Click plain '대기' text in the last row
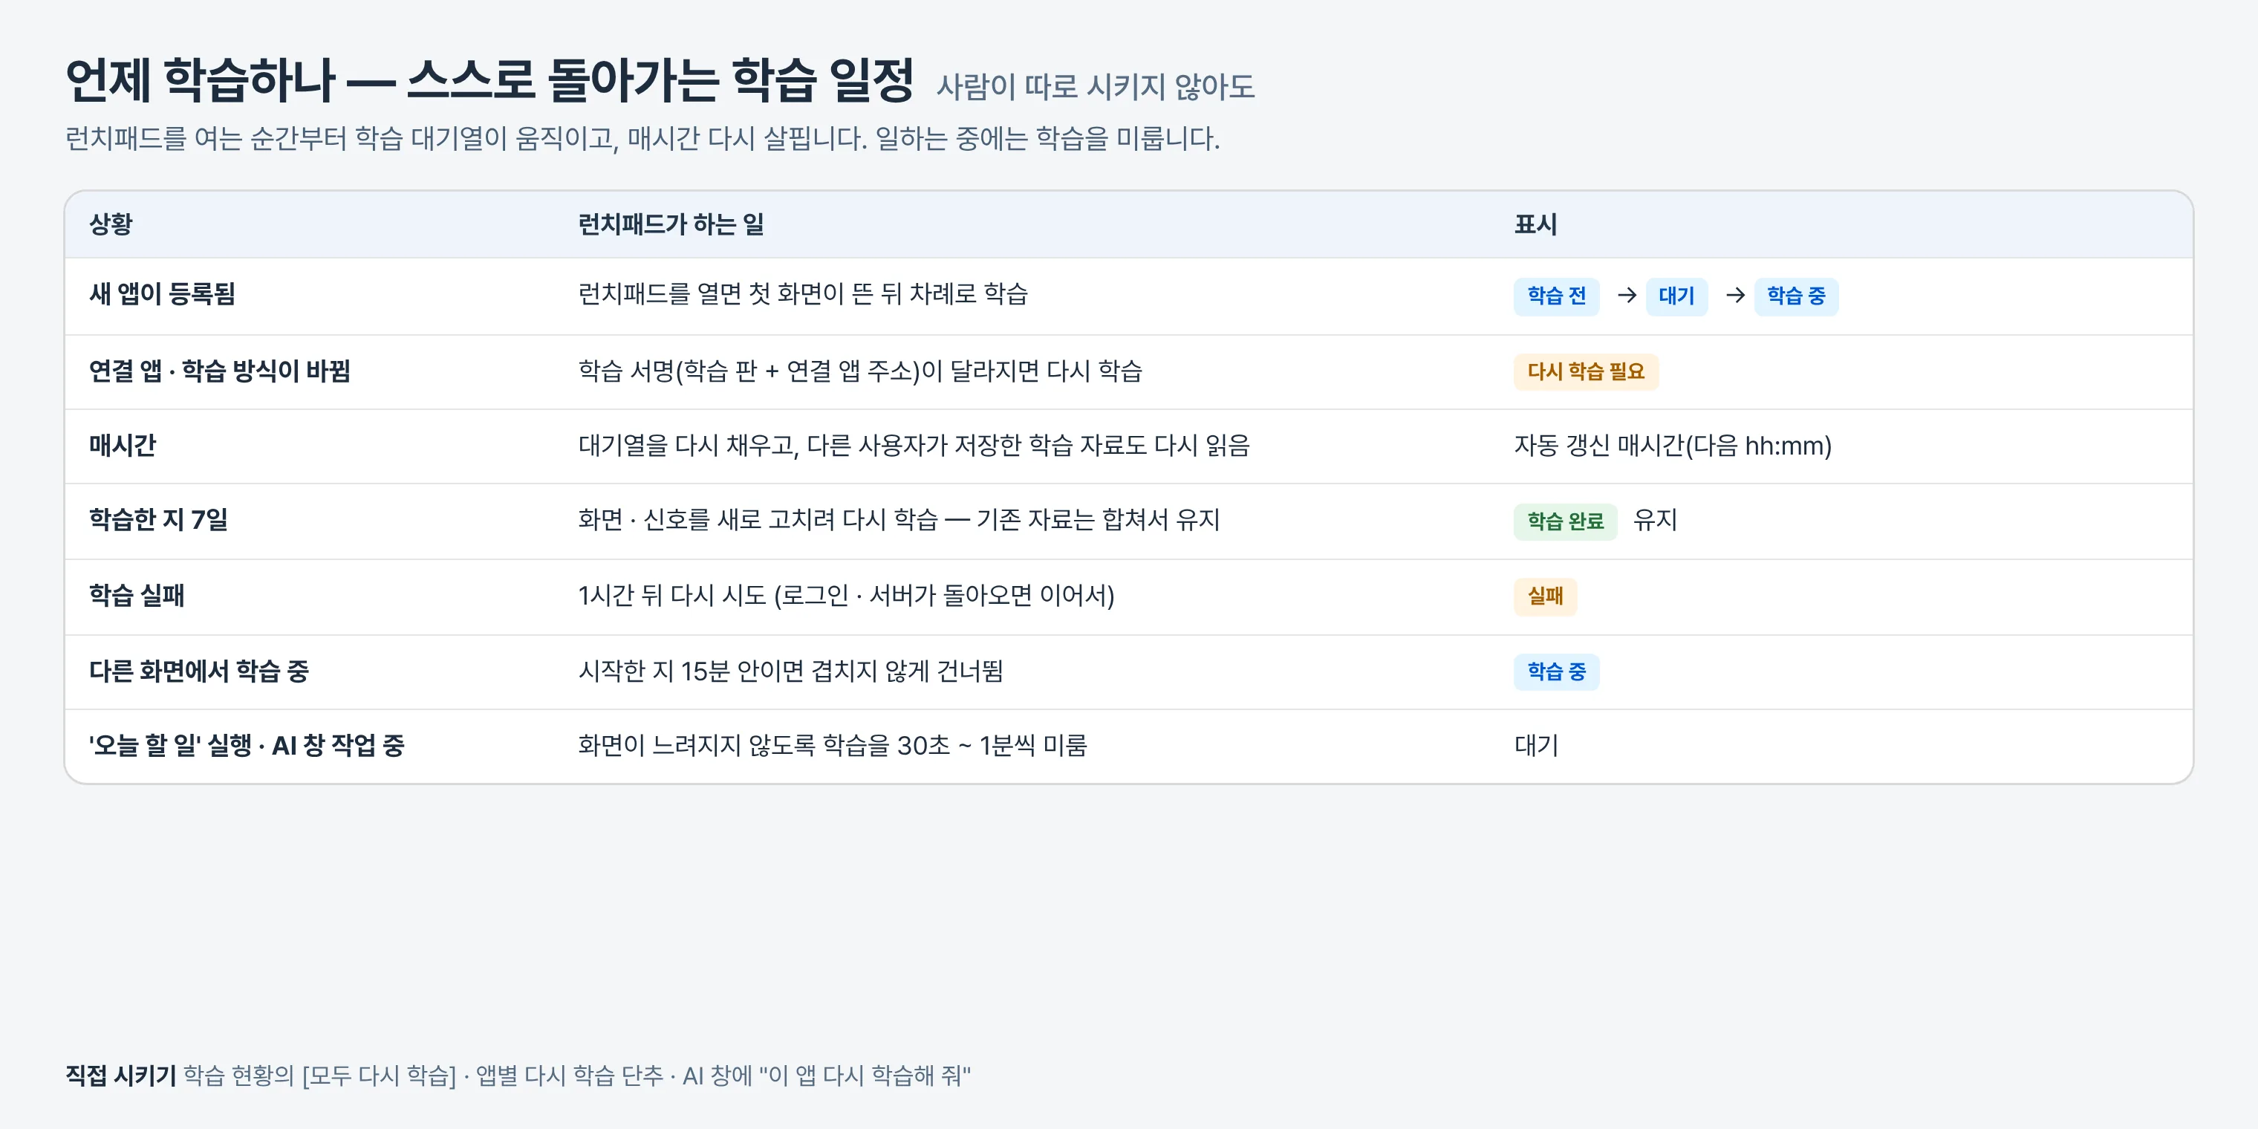Viewport: 2258px width, 1129px height. click(x=1536, y=746)
